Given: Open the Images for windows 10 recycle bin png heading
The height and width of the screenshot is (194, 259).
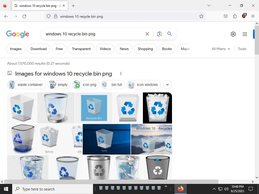Looking at the screenshot, I should point(63,74).
